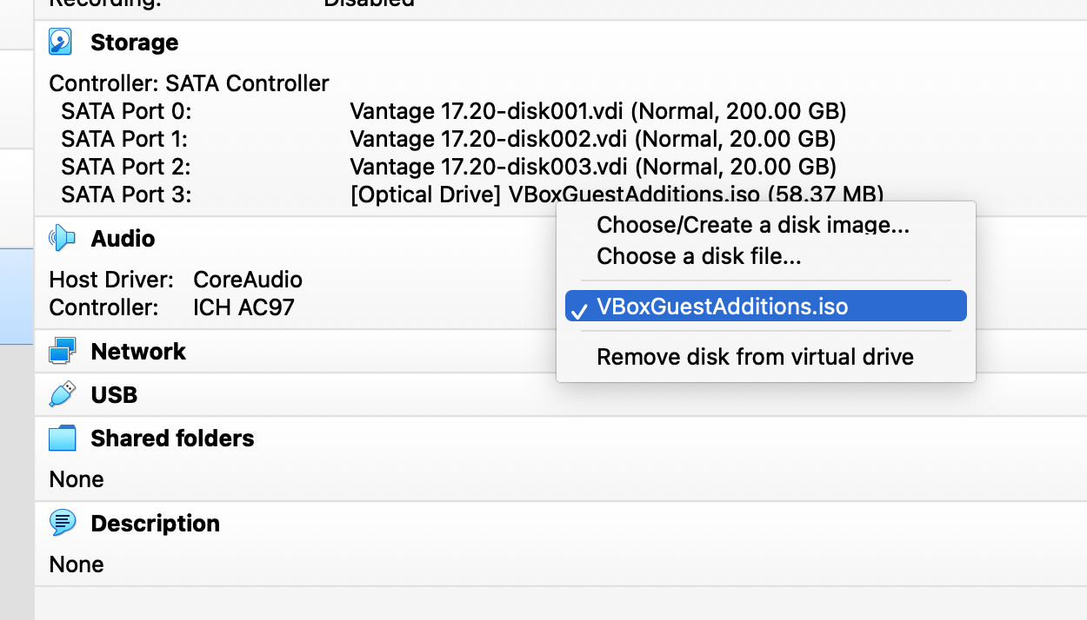
Task: Click the Vantage 17.20-disk003.vdi entry
Action: tap(592, 167)
